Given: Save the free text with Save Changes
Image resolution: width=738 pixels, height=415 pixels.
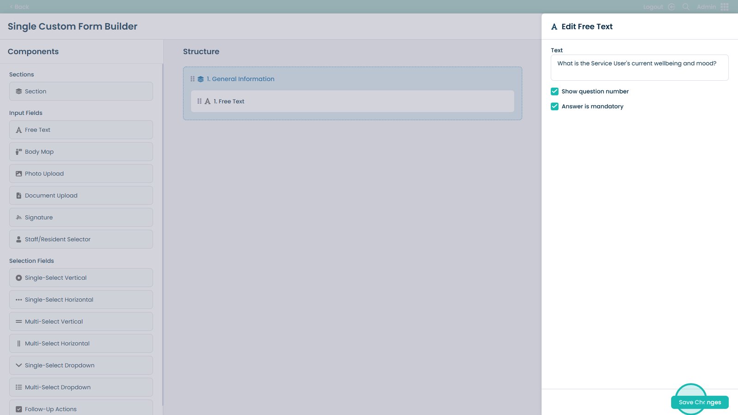Looking at the screenshot, I should click(700, 402).
